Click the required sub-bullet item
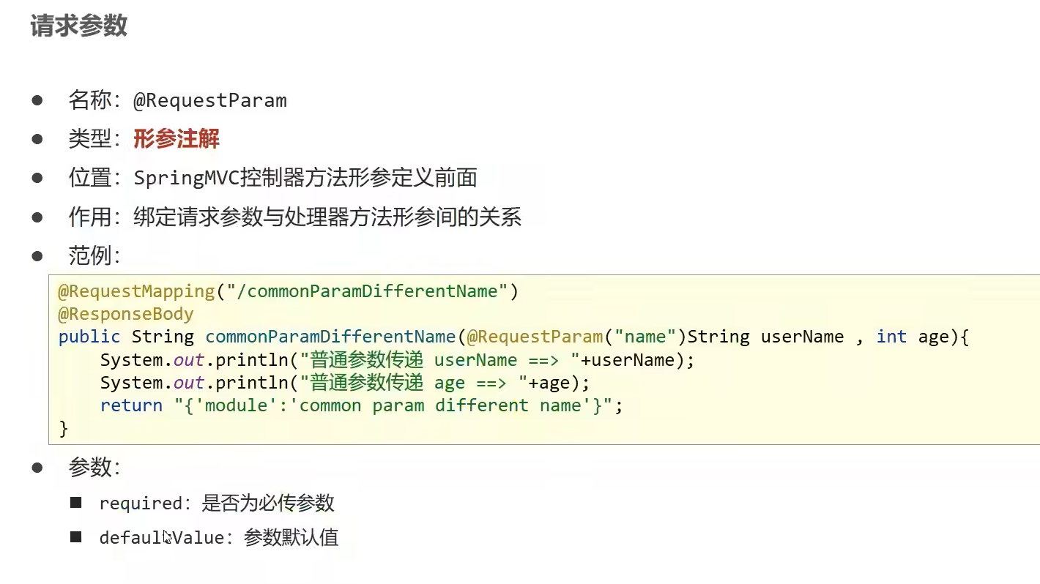This screenshot has width=1040, height=584. point(217,503)
